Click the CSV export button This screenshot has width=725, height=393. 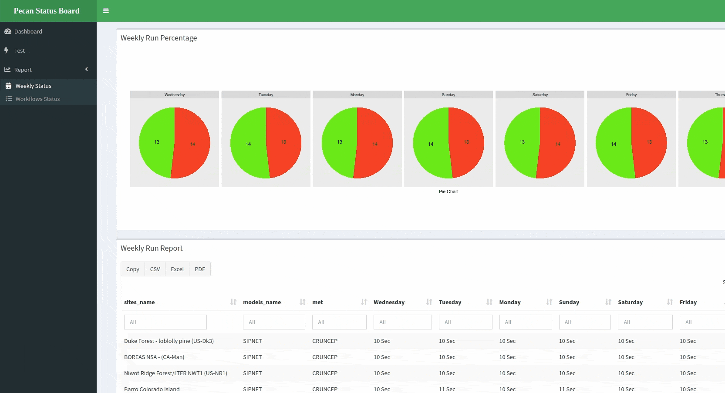coord(155,269)
